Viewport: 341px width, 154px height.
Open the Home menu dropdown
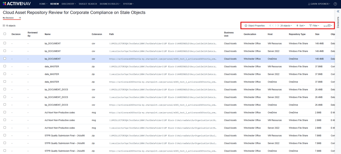pos(43,4)
